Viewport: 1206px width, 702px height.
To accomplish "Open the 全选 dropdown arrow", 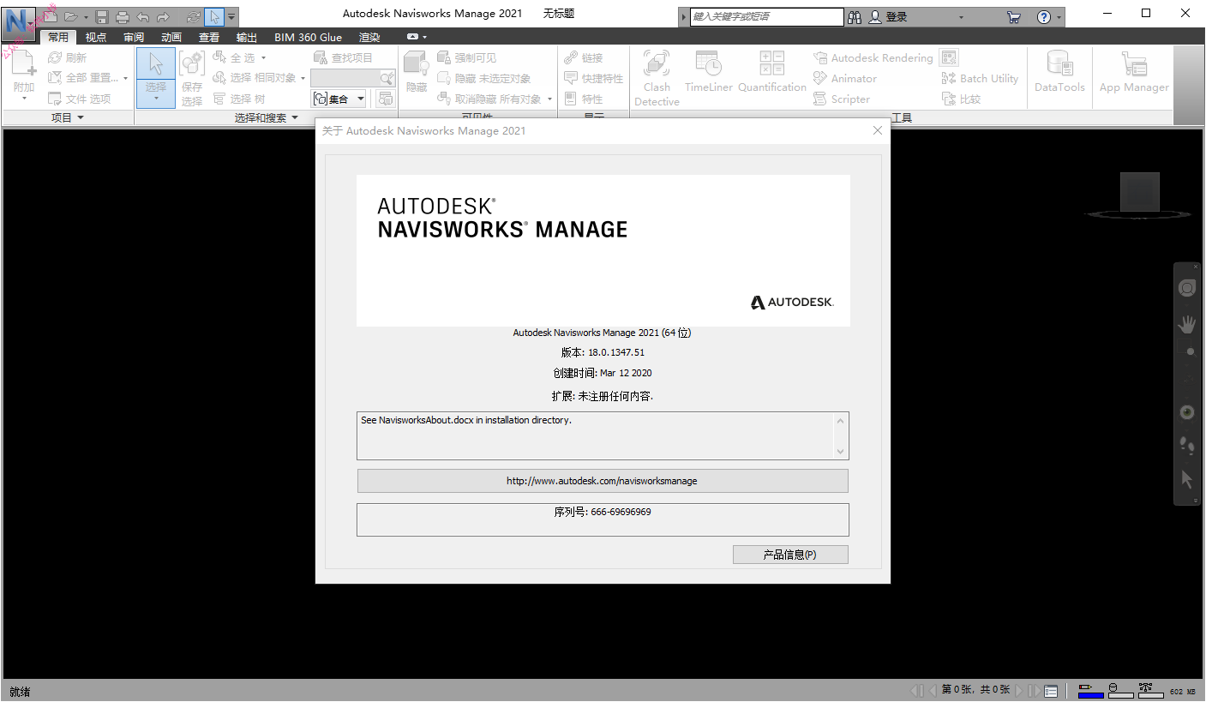I will pos(263,57).
